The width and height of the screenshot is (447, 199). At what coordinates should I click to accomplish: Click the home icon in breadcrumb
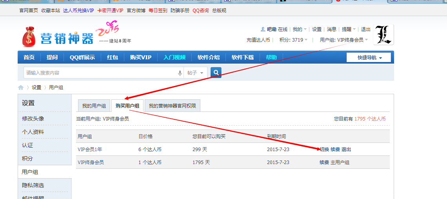[20, 88]
